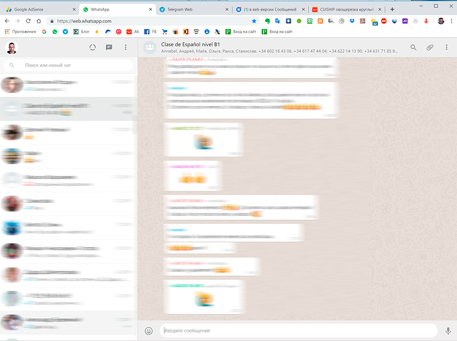Screen dimensions: 457x341
Task: Bookmark this page with the star icon
Action: click(254, 21)
